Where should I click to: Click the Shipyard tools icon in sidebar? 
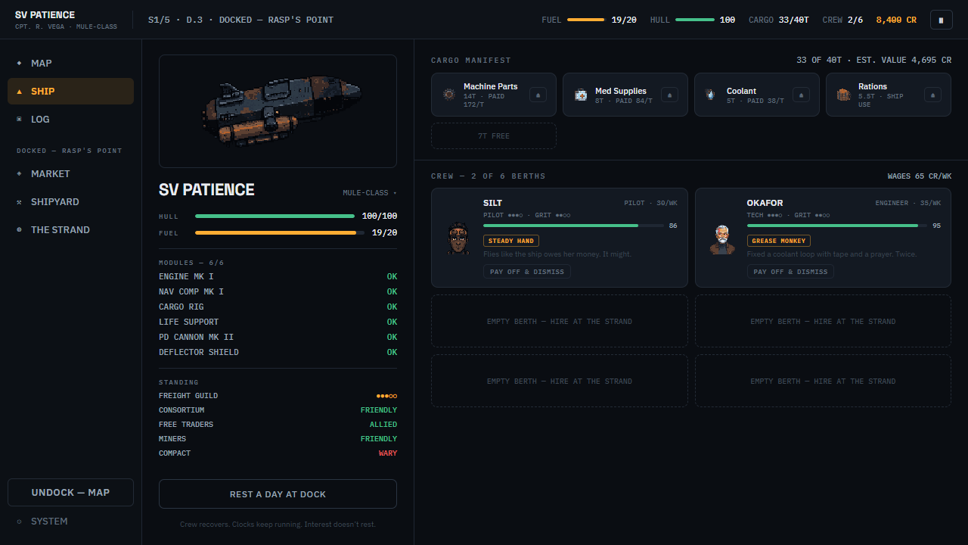[x=19, y=202]
